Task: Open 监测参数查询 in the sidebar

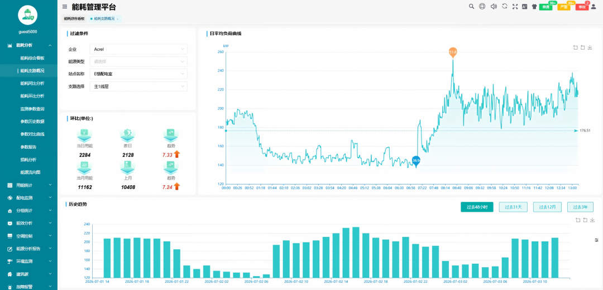Action: pyautogui.click(x=32, y=109)
